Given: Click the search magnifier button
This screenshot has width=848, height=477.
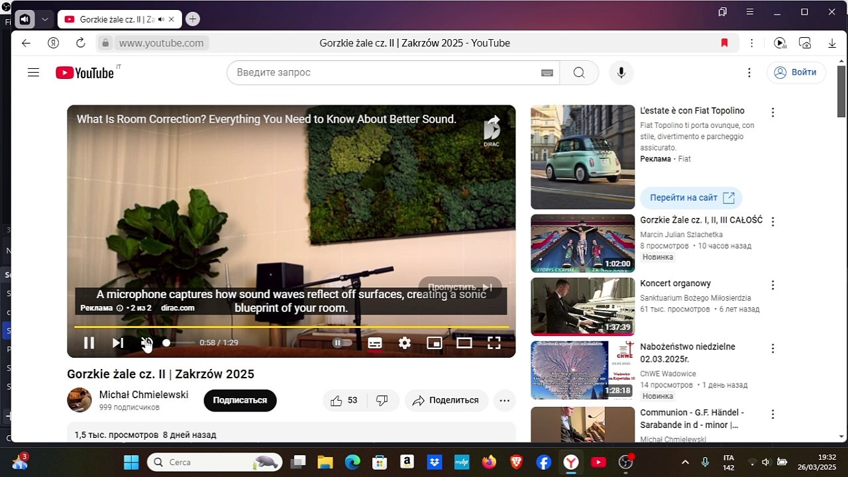Looking at the screenshot, I should 579,72.
